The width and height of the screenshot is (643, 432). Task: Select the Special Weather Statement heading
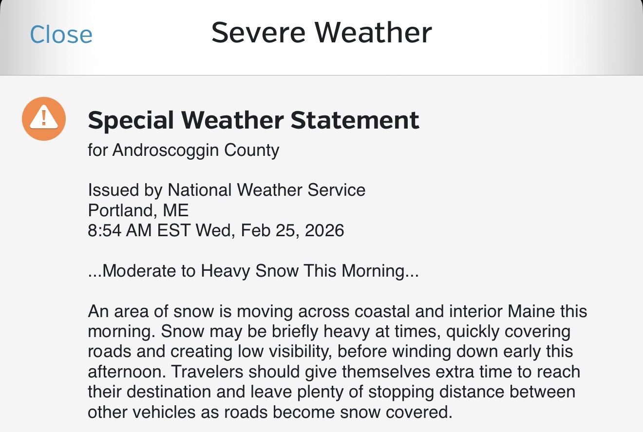(x=253, y=120)
